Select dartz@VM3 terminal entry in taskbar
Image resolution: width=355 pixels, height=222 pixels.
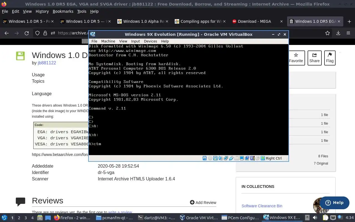coord(157,218)
